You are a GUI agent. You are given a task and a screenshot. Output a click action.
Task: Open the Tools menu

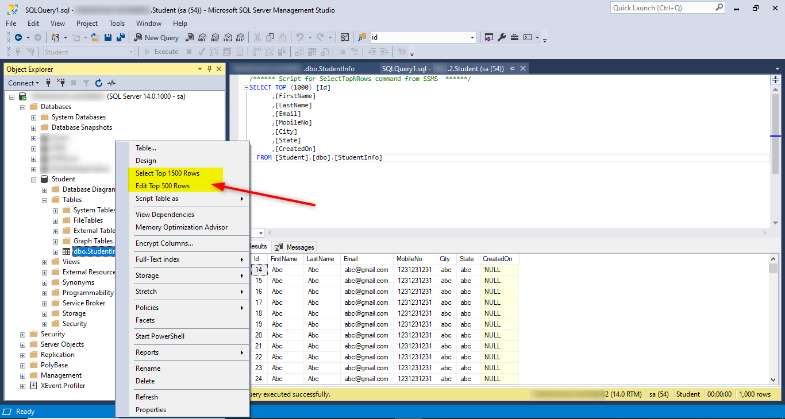117,24
